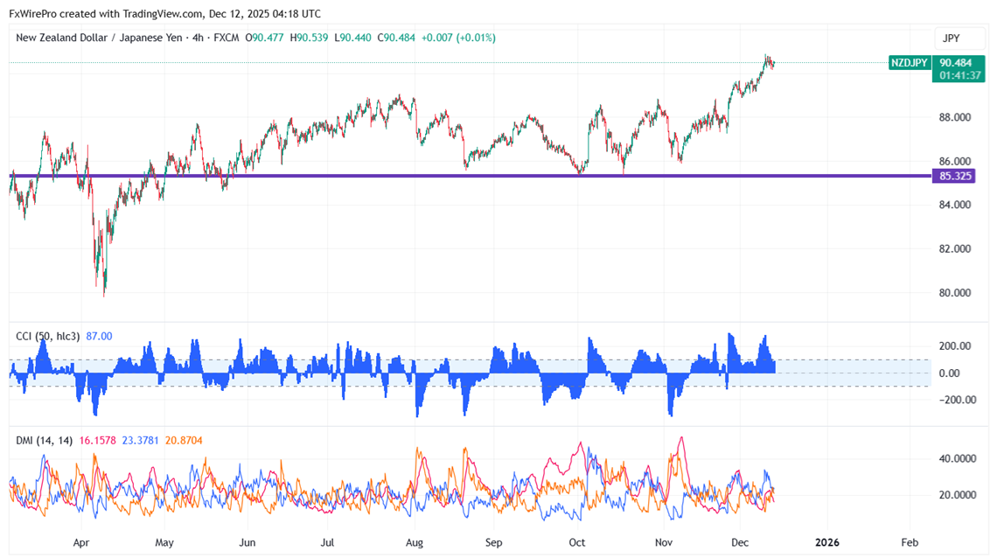
Task: Click the 86.000 price axis label
Action: (x=955, y=162)
